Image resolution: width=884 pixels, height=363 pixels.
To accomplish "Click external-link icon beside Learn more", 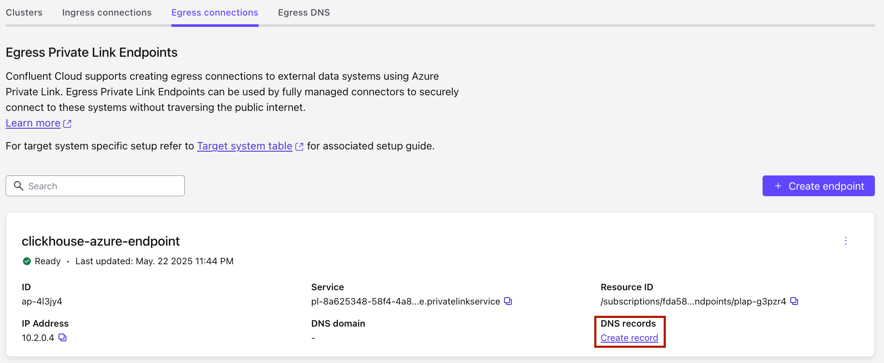I will coord(67,123).
